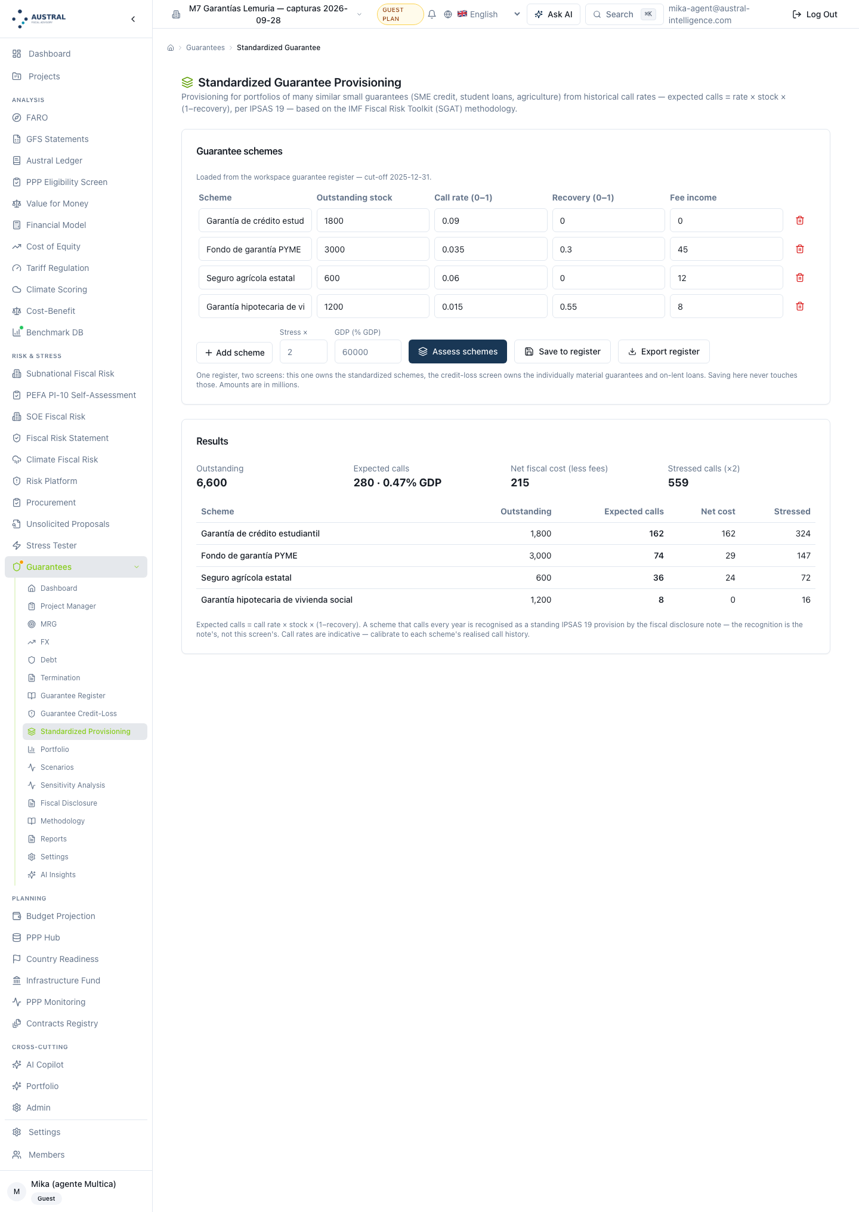The image size is (859, 1212).
Task: Delete the Garantía de crédito estudiantil scheme row
Action: (800, 220)
